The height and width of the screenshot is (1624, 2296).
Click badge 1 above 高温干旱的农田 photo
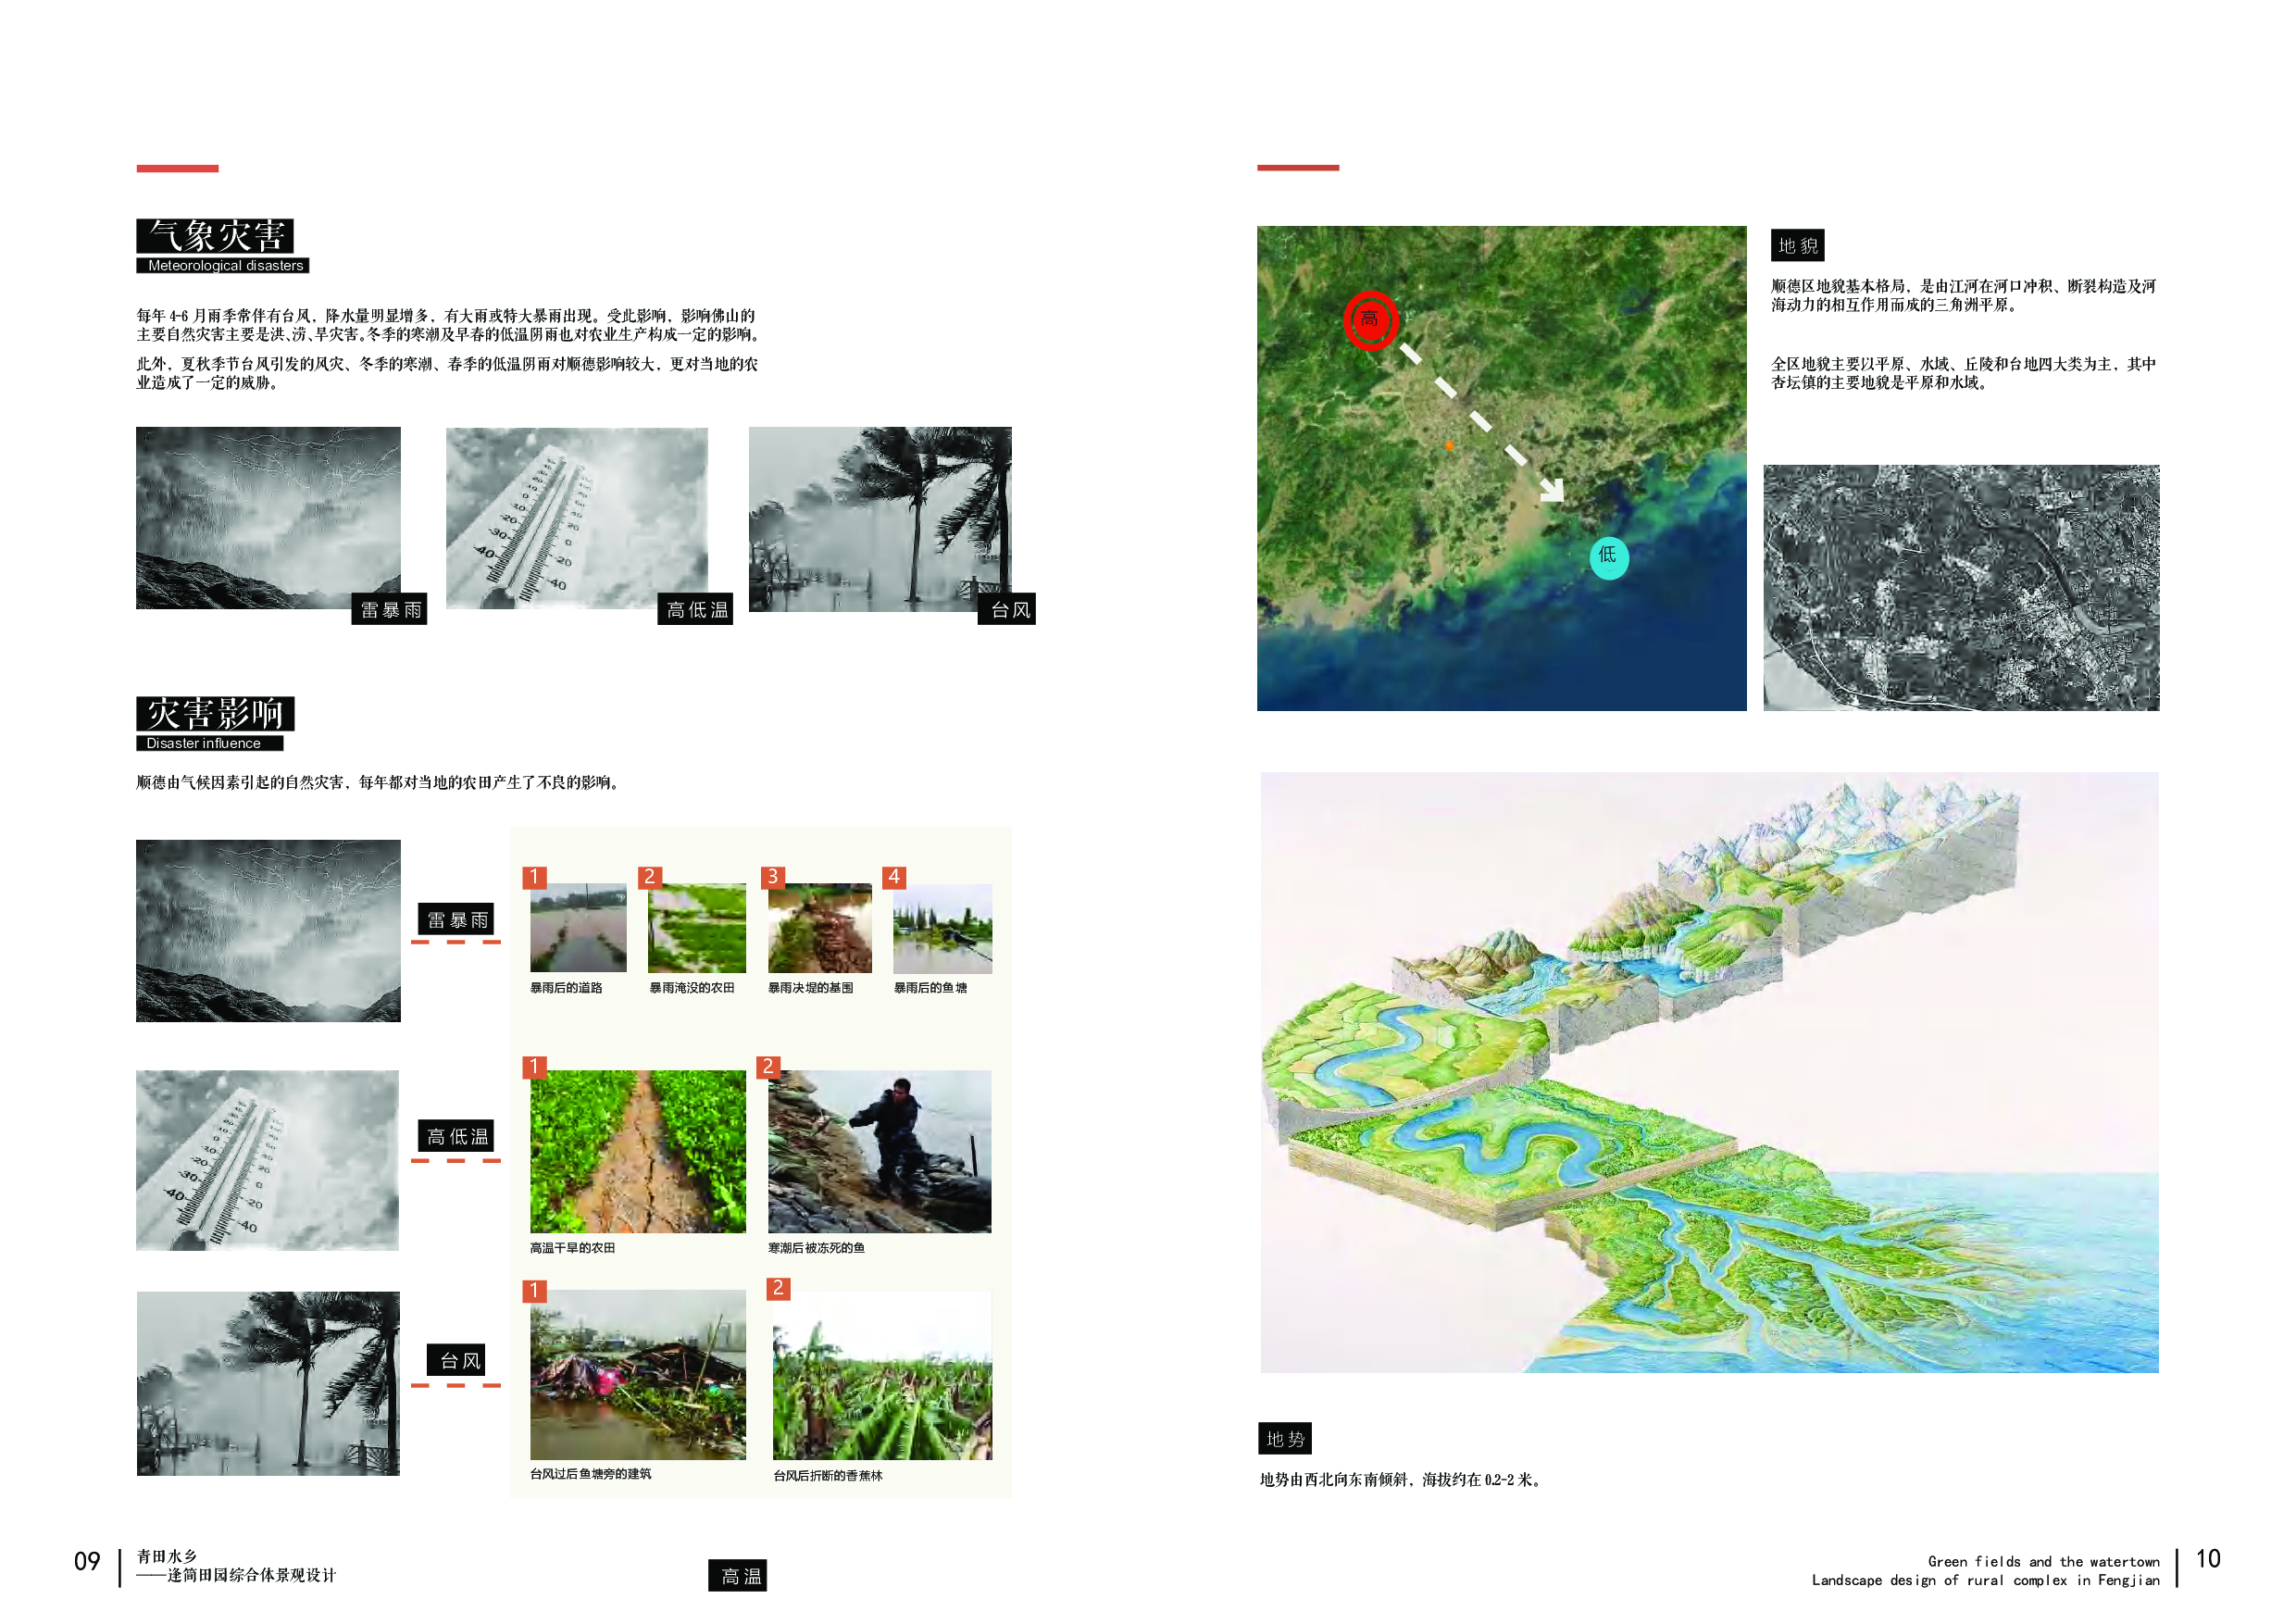(x=534, y=1067)
